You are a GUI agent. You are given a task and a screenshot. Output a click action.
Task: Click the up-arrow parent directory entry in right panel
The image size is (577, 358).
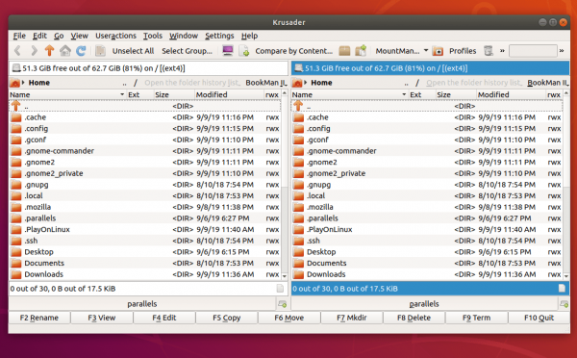[x=427, y=106]
